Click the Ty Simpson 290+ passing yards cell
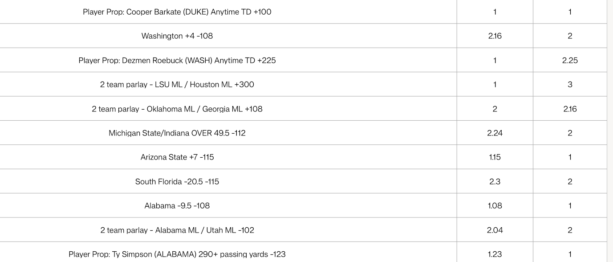The height and width of the screenshot is (262, 613). click(x=177, y=254)
